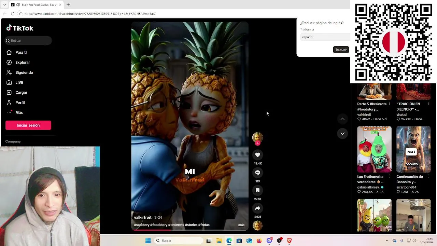This screenshot has width=437, height=246.
Task: Click the Traducir button in translate popup
Action: 341,50
